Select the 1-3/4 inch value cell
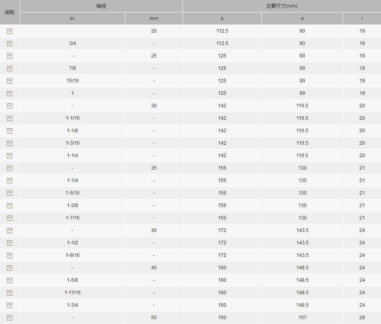This screenshot has height=324, width=381. (x=72, y=305)
